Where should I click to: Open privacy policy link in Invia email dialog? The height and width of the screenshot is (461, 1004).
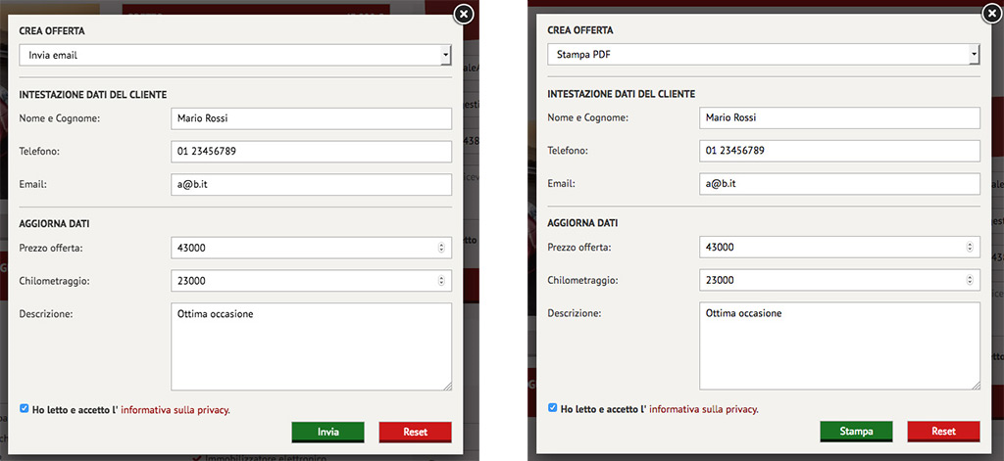[175, 410]
